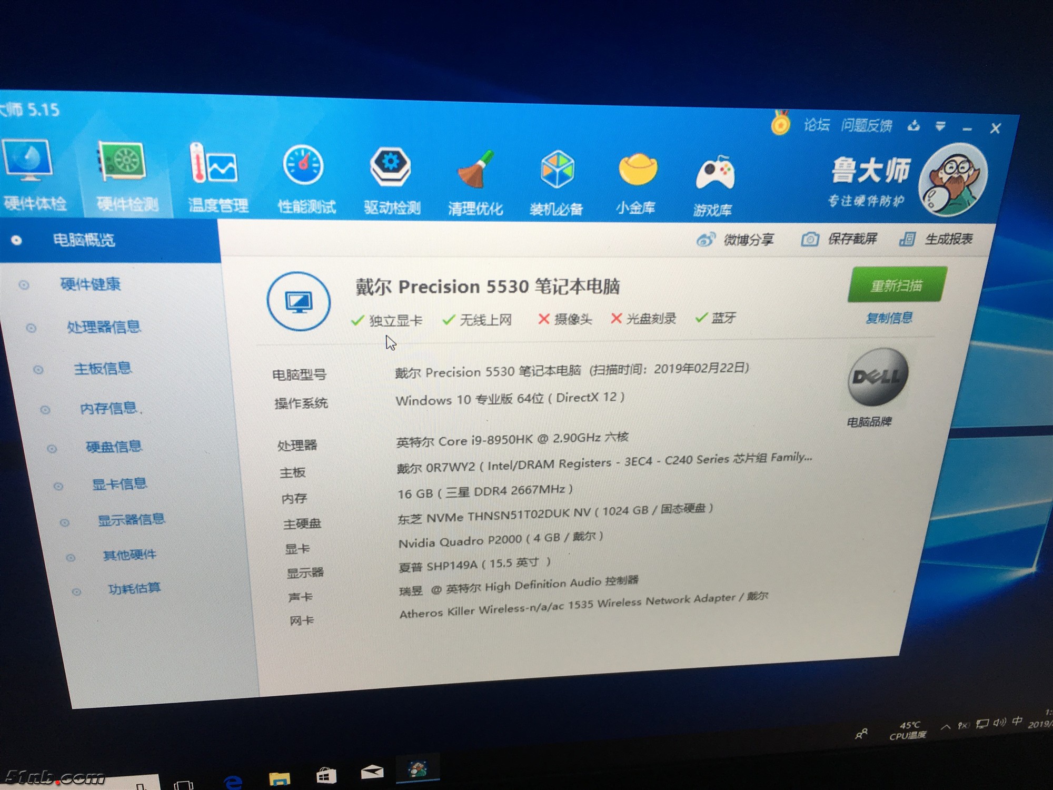Viewport: 1053px width, 790px height.
Task: Open the 论坛 forum menu link
Action: pos(817,125)
